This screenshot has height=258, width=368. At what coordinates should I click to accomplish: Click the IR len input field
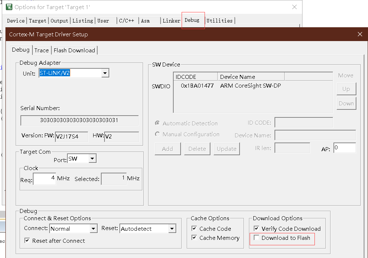tap(292, 148)
